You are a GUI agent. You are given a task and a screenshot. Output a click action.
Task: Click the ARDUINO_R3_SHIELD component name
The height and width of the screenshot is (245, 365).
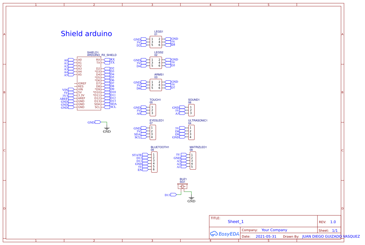click(102, 55)
